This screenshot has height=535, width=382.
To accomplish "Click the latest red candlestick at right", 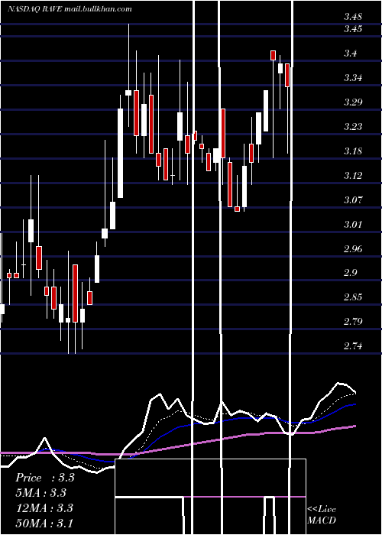I will coord(287,75).
